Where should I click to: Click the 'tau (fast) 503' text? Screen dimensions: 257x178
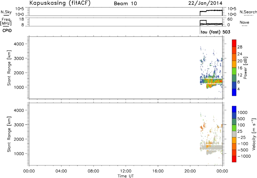(x=215, y=32)
